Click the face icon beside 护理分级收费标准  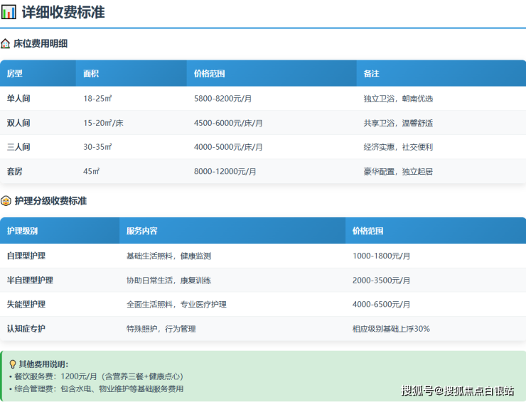tap(6, 201)
